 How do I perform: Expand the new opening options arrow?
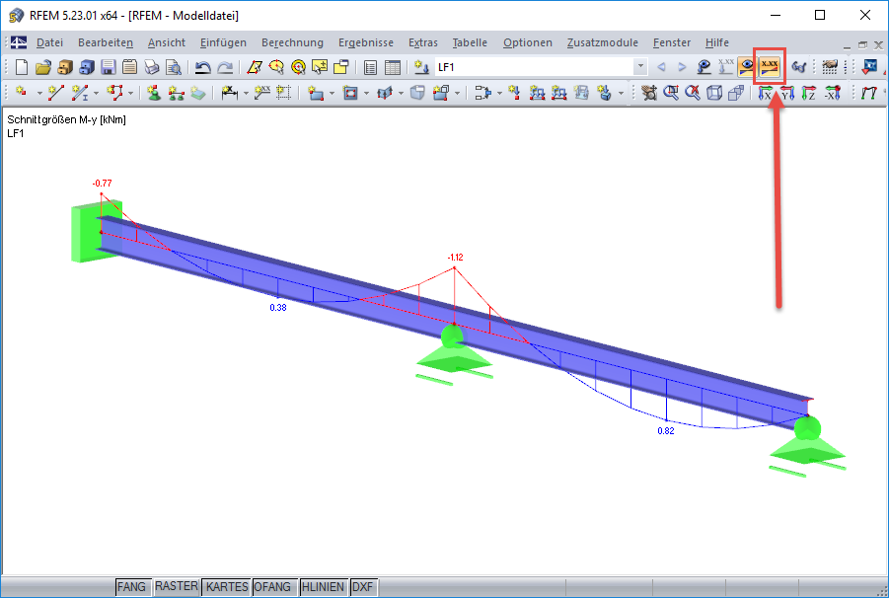click(x=366, y=93)
